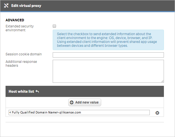Click the Additional response headers label
The height and width of the screenshot is (137, 175).
click(x=21, y=63)
